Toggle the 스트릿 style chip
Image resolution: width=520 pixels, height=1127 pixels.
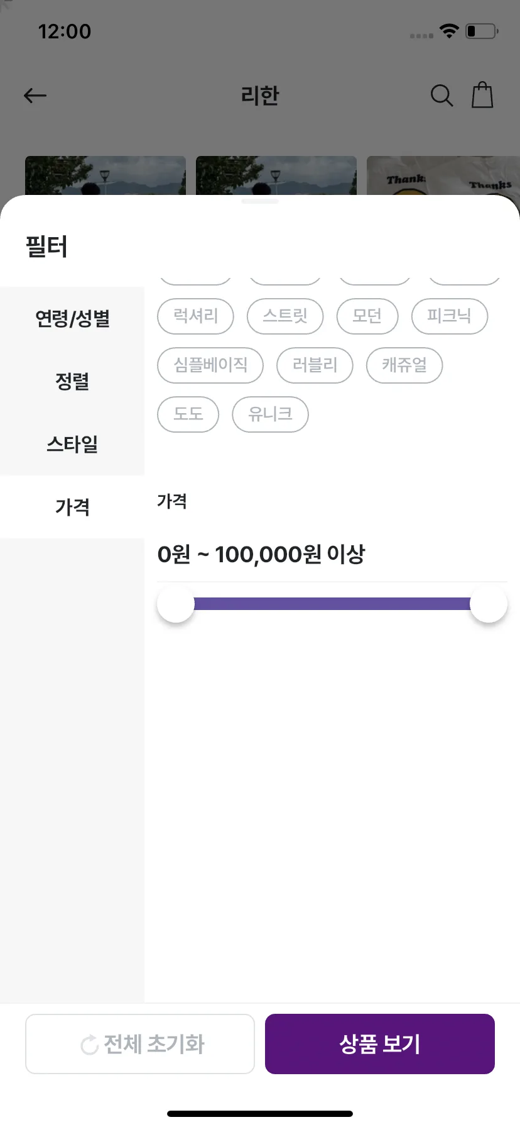[x=285, y=316]
